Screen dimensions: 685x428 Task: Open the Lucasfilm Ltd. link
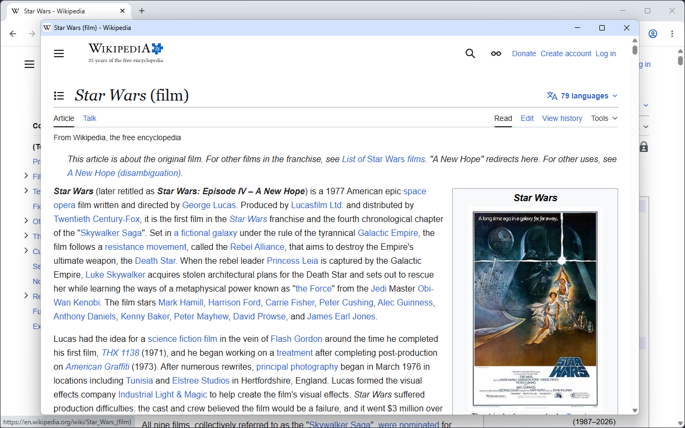[x=317, y=205]
